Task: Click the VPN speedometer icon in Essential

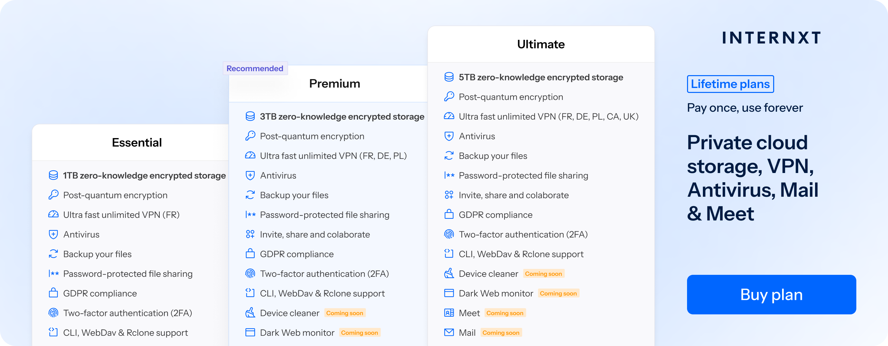Action: 53,215
